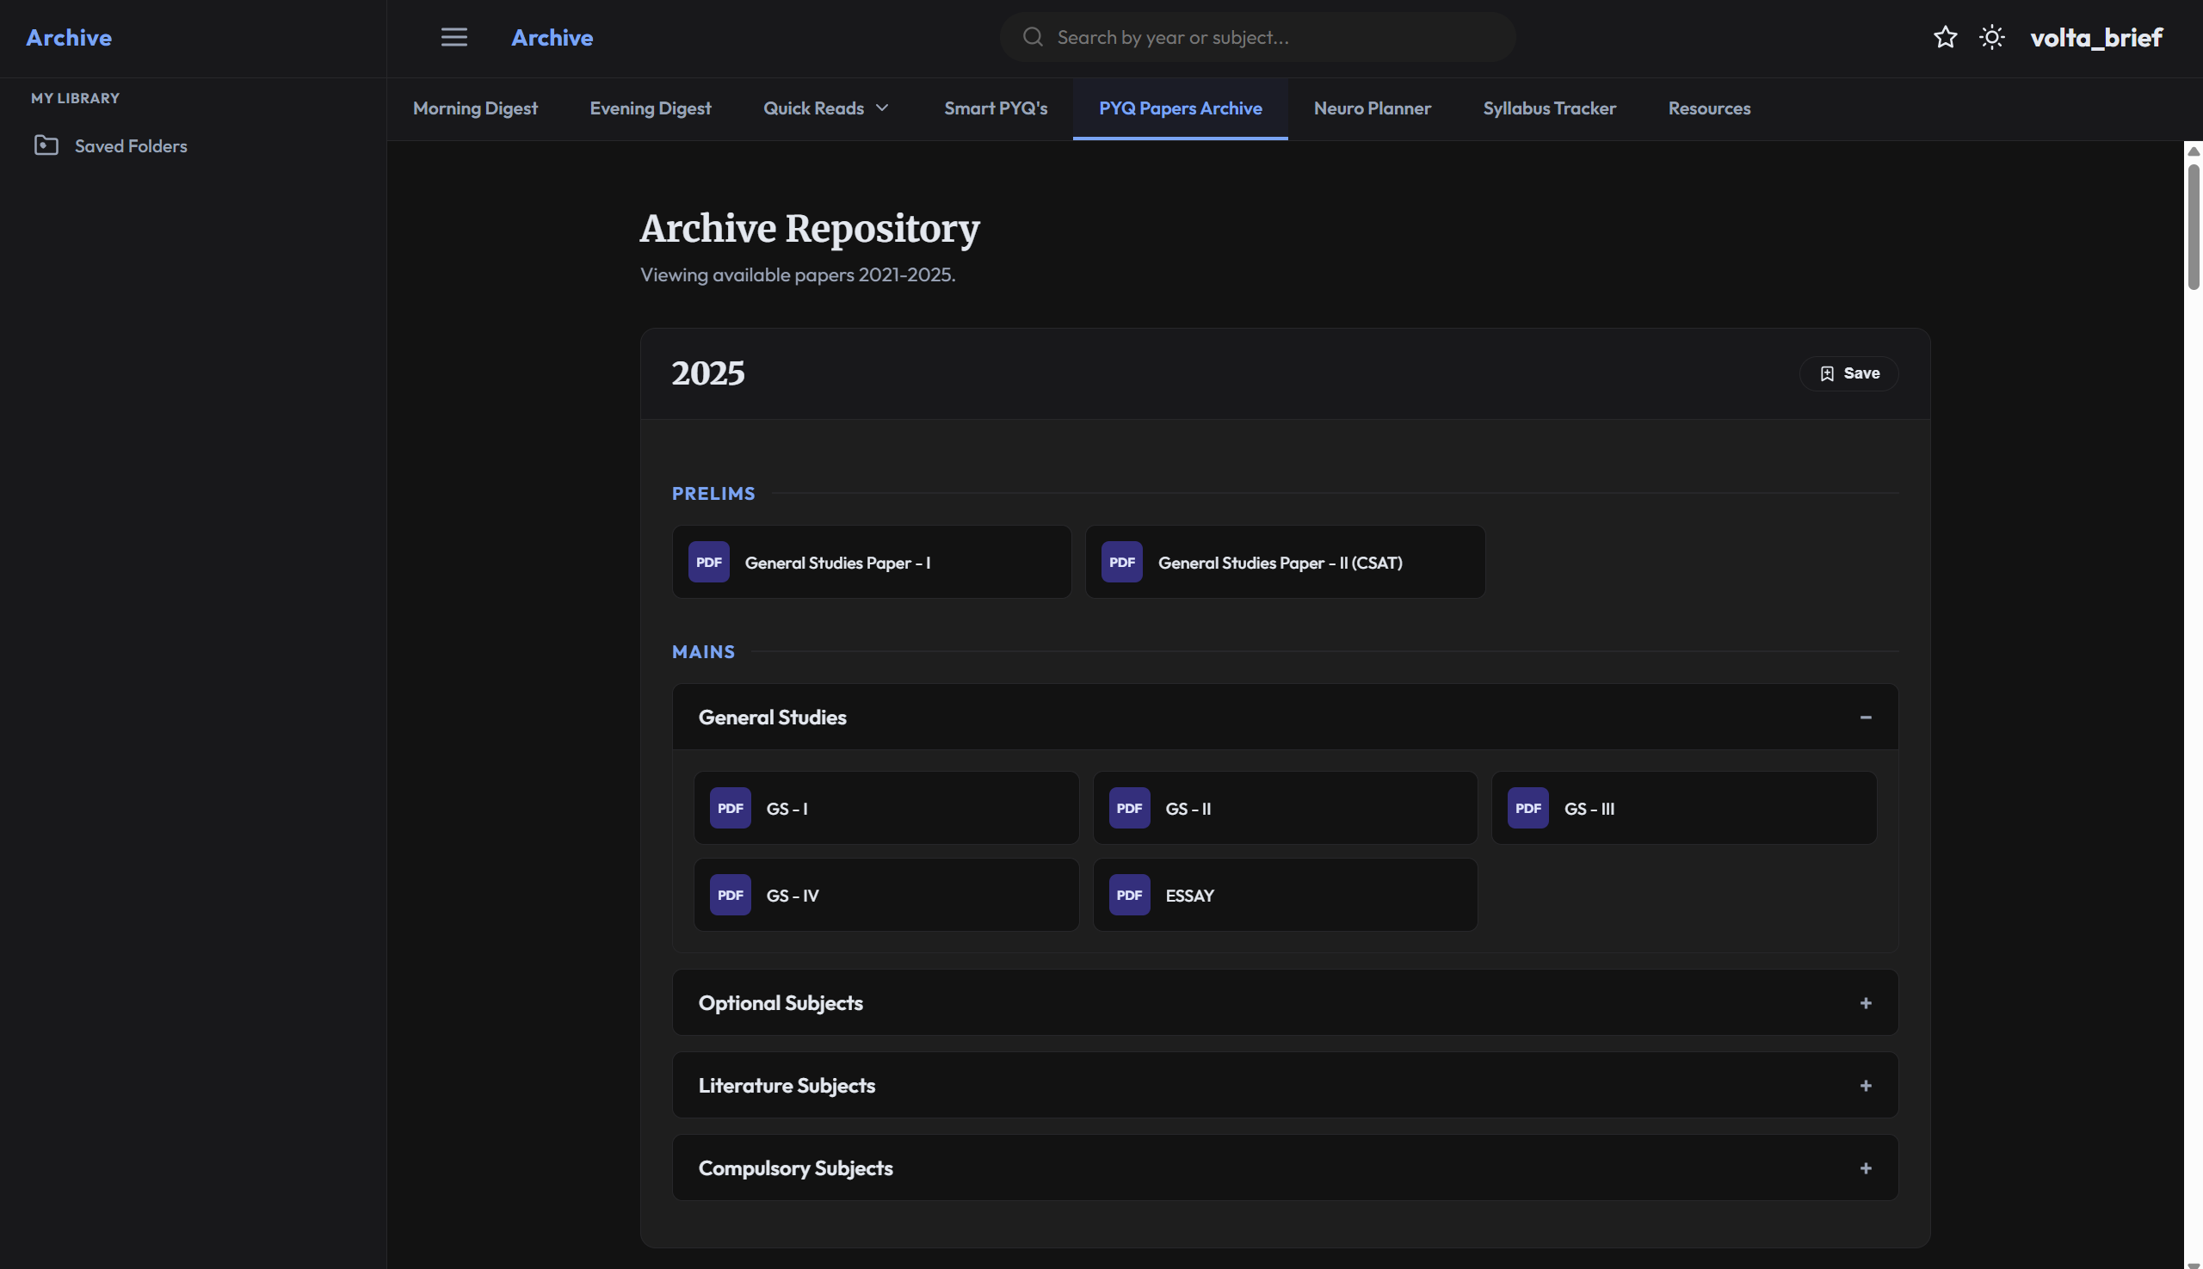Click the Saved Folders folder icon
Viewport: 2203px width, 1269px height.
point(46,145)
